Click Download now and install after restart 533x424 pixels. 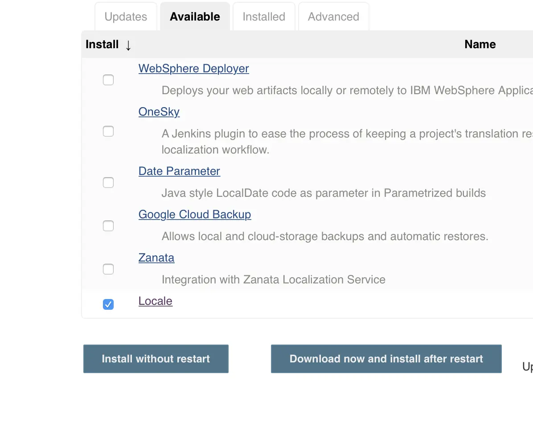(386, 359)
